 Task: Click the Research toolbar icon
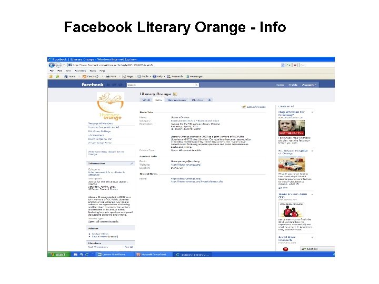coord(169,76)
